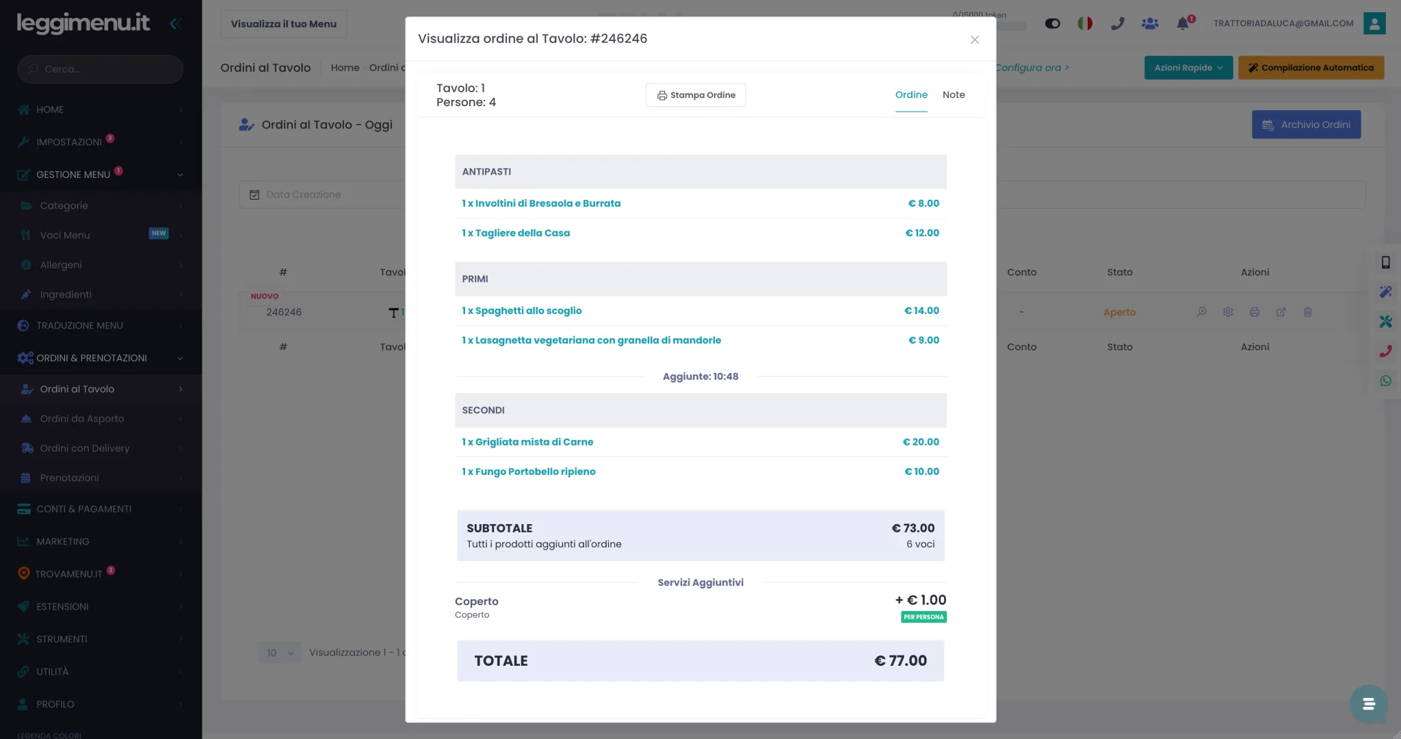Click the printer icon in order row
Screen dimensions: 1401x739
pyautogui.click(x=1255, y=312)
